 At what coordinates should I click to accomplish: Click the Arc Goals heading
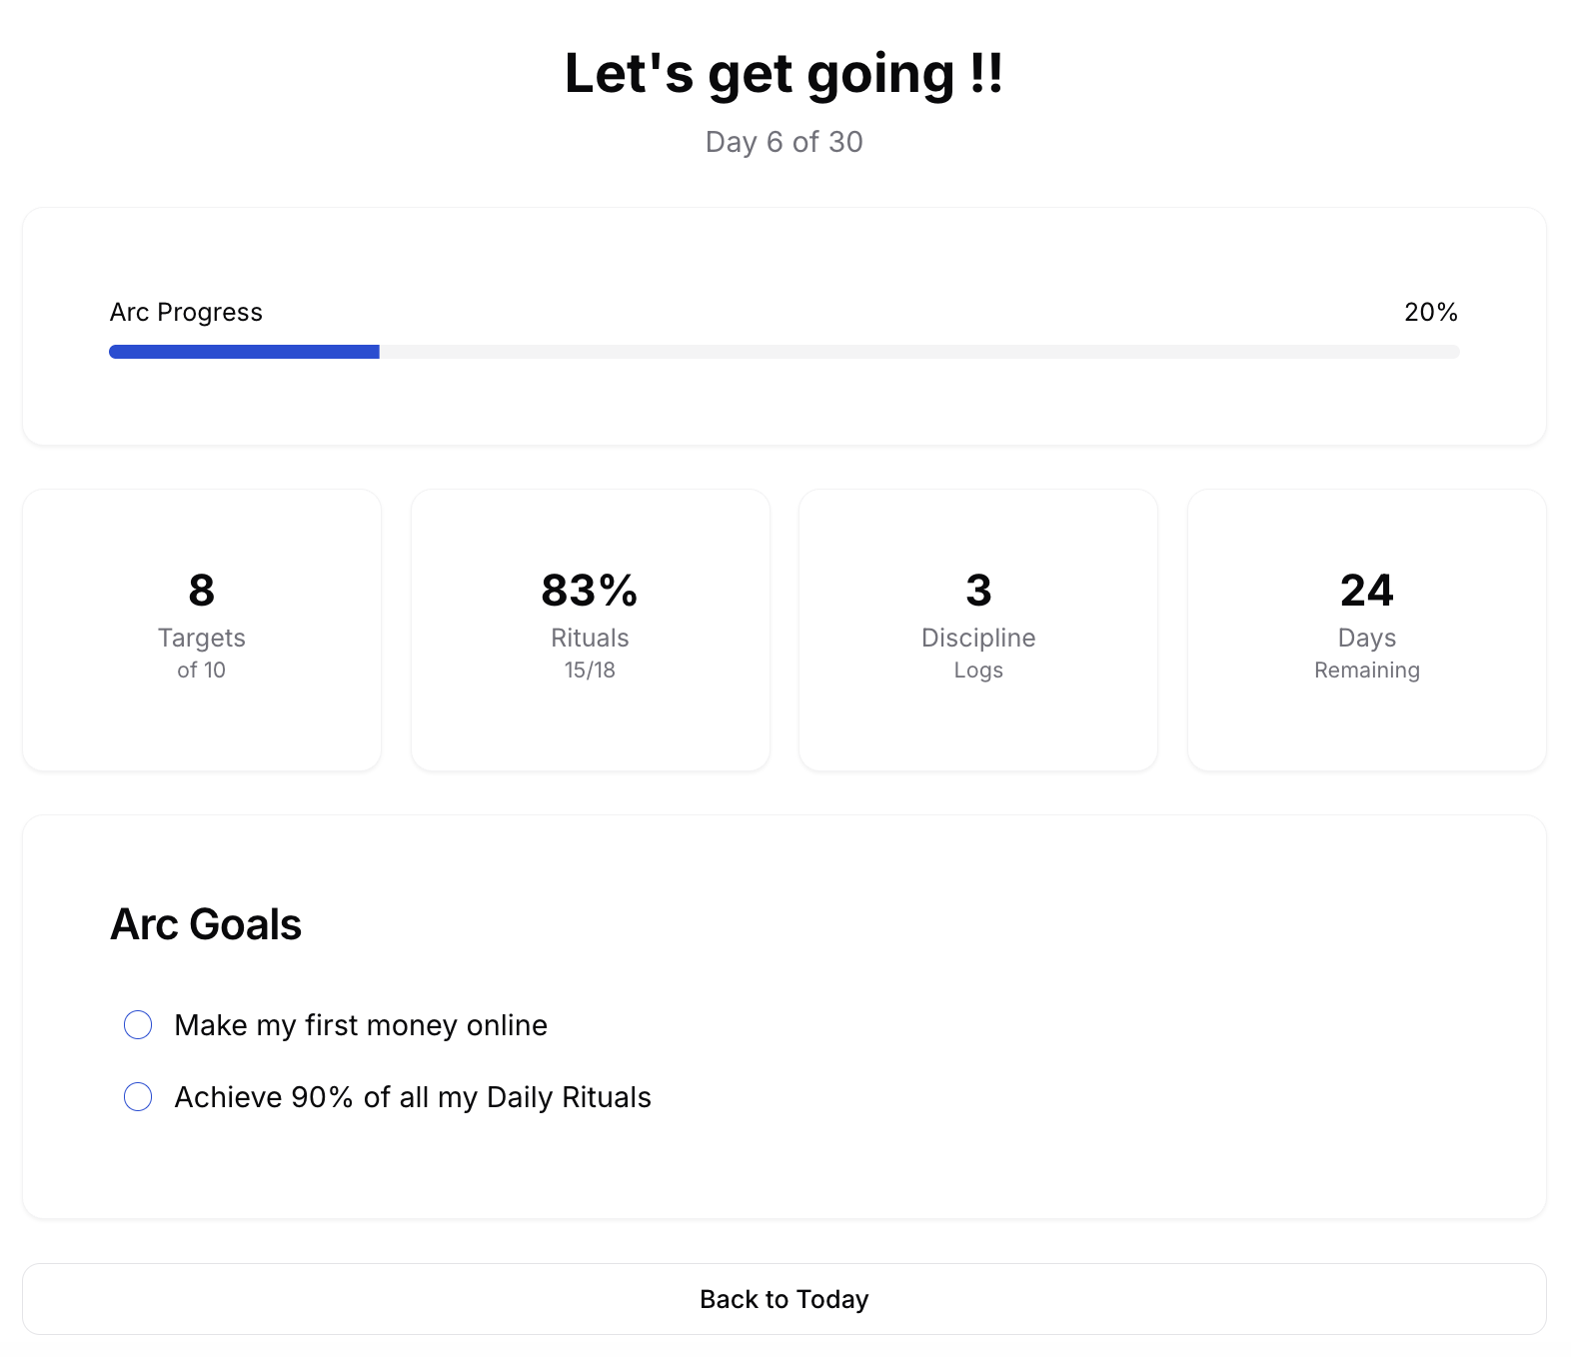pos(205,924)
